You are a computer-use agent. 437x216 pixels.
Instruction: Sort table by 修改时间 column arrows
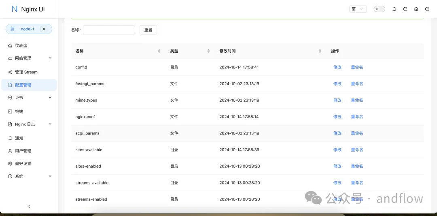click(x=320, y=51)
